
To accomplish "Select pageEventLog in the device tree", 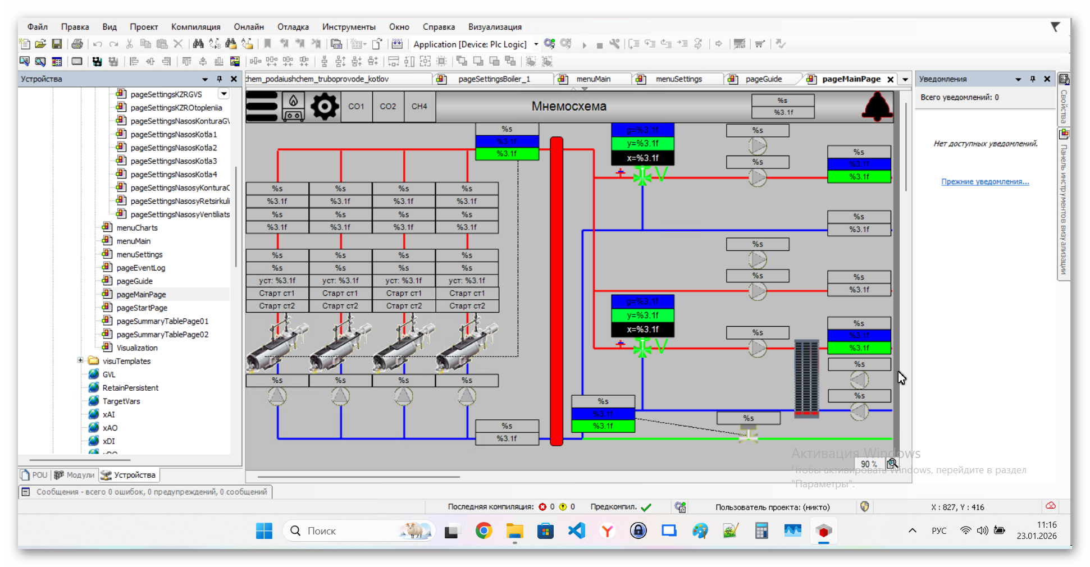I will (141, 268).
